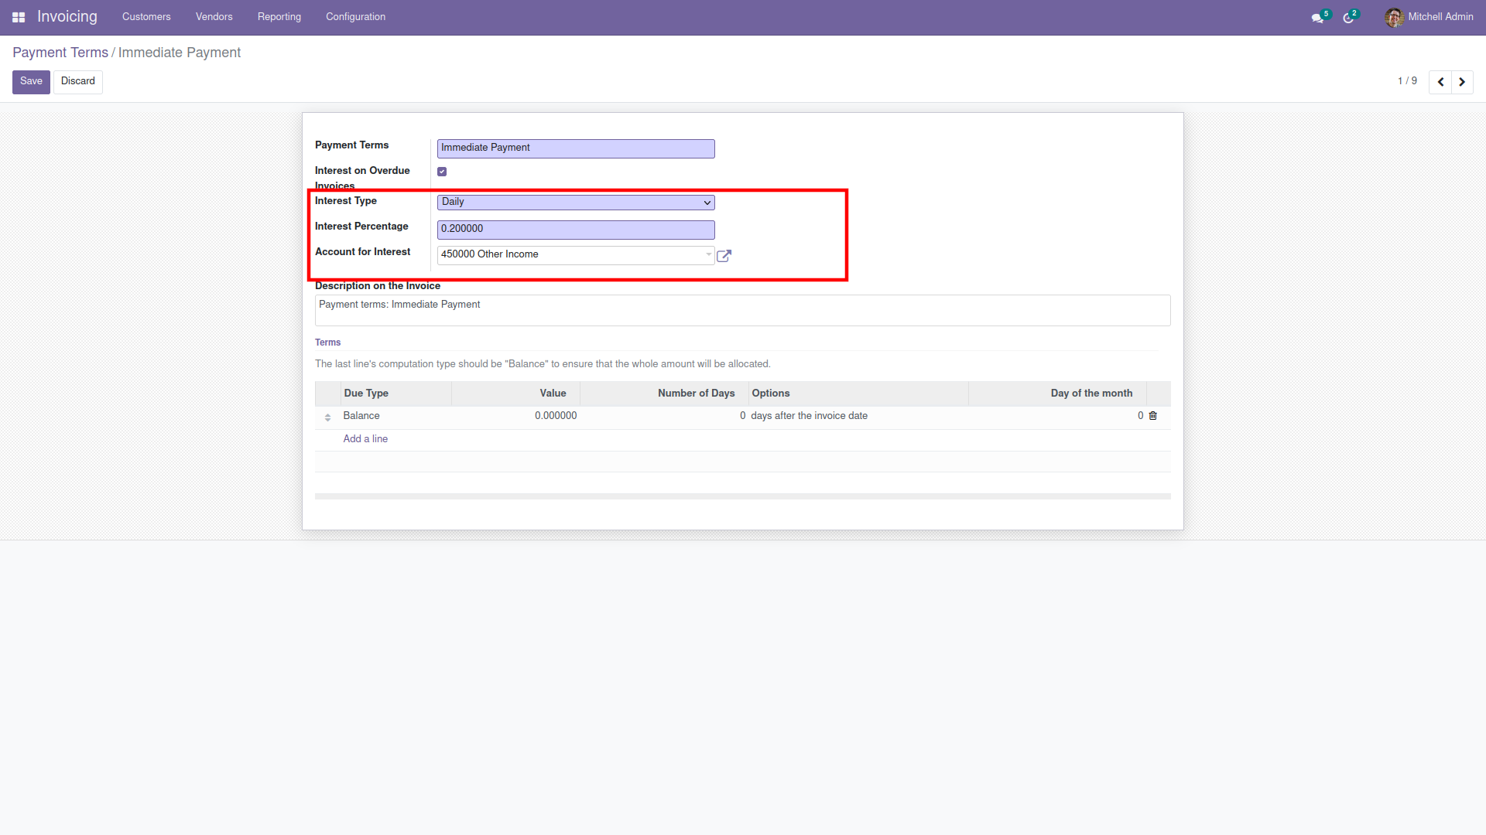
Task: Open the conversations chat icon
Action: (x=1317, y=18)
